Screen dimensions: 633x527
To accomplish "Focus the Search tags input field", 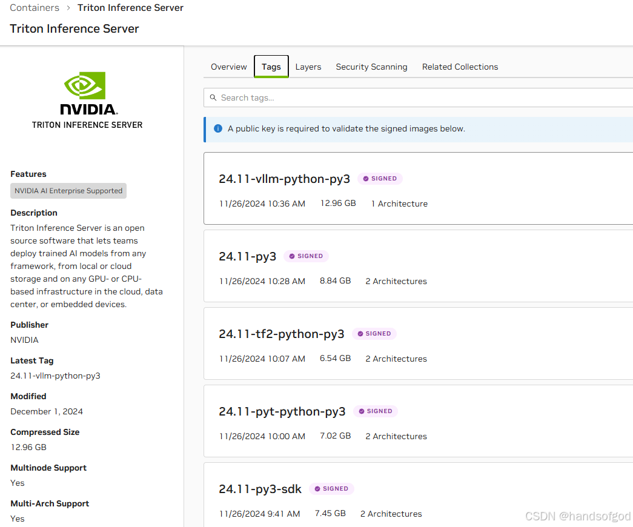I will click(418, 98).
